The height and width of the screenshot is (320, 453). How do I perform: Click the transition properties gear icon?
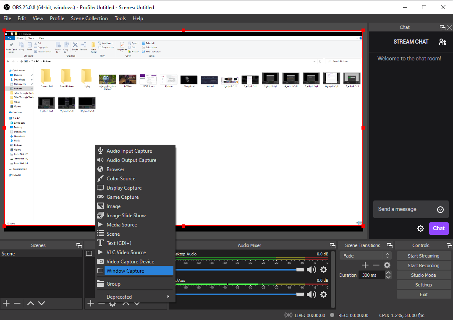click(x=387, y=265)
